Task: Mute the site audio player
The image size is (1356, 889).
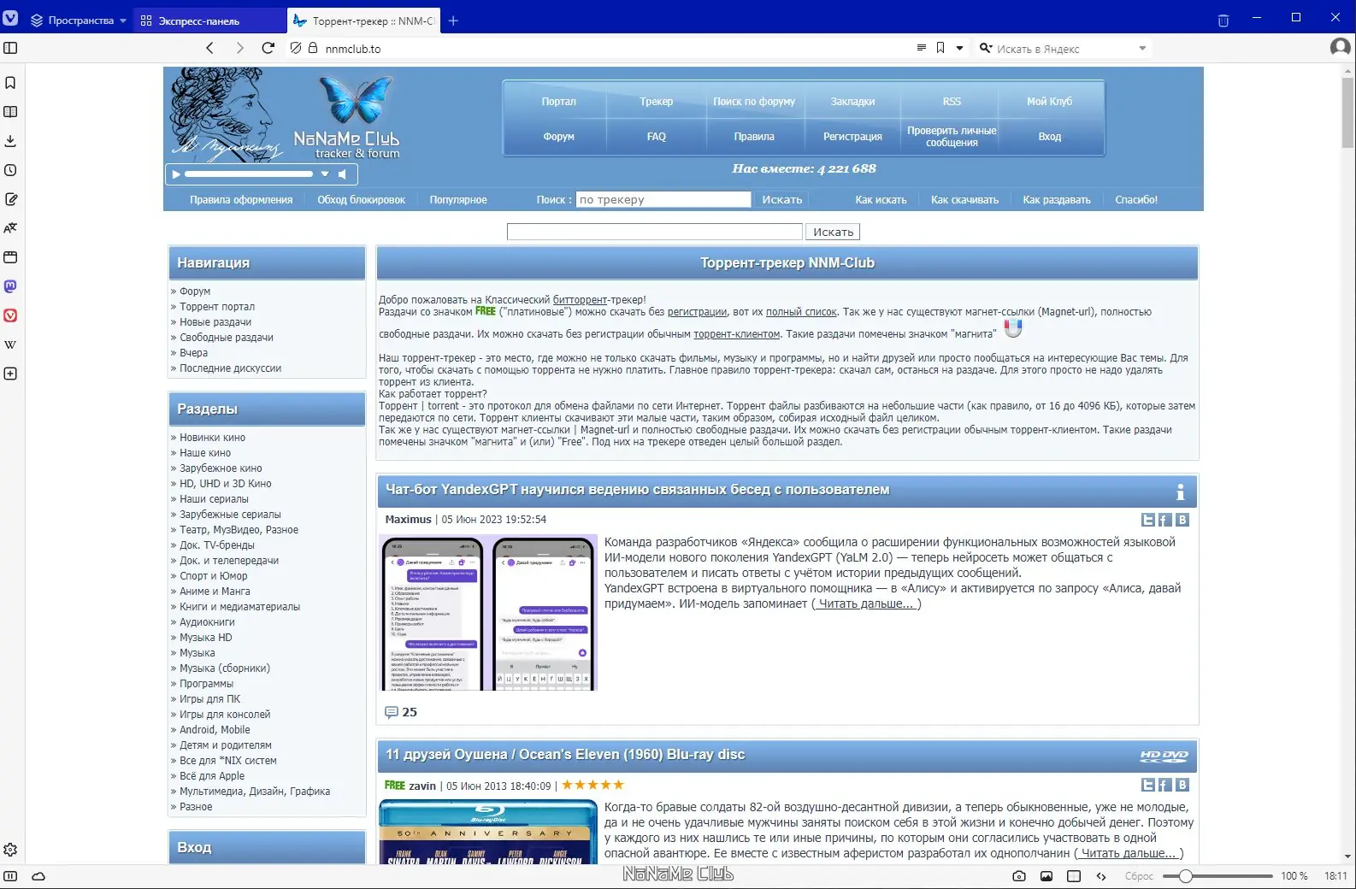Action: (342, 174)
